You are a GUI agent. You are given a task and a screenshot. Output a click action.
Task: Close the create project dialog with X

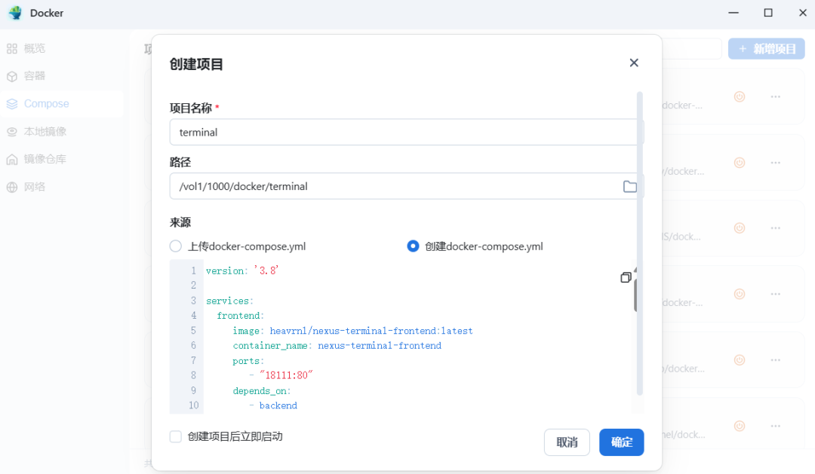click(x=634, y=63)
